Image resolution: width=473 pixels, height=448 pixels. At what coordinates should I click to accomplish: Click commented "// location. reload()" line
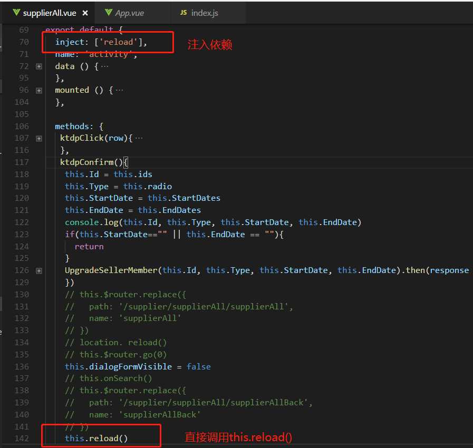[x=116, y=343]
